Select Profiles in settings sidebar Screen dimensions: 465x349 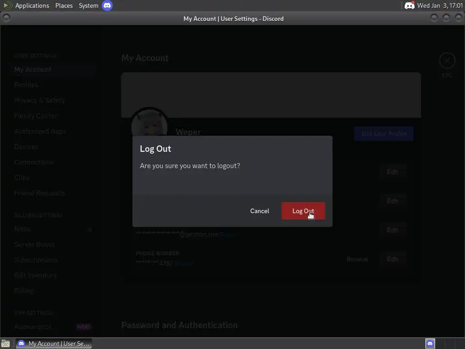[54, 85]
